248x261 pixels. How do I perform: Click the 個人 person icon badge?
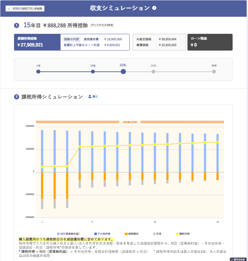[x=93, y=97]
